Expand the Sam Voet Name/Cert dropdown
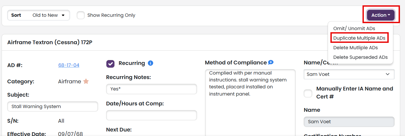The image size is (405, 136). coord(349,74)
